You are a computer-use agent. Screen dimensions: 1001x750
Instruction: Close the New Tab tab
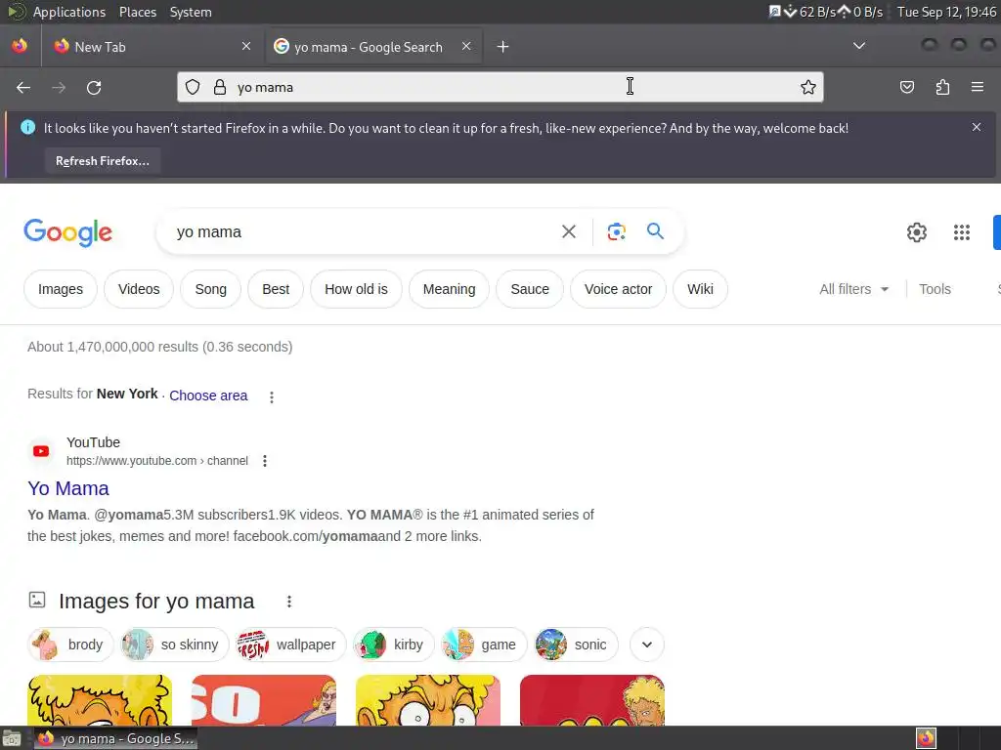[246, 47]
